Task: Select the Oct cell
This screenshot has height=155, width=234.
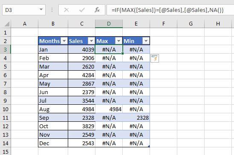Action: click(53, 126)
